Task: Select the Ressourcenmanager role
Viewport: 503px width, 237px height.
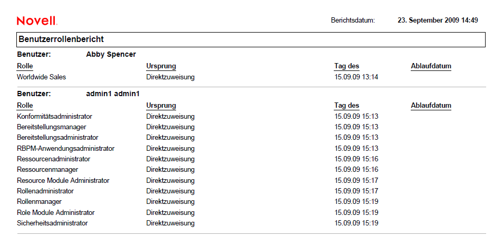Action: click(x=47, y=169)
